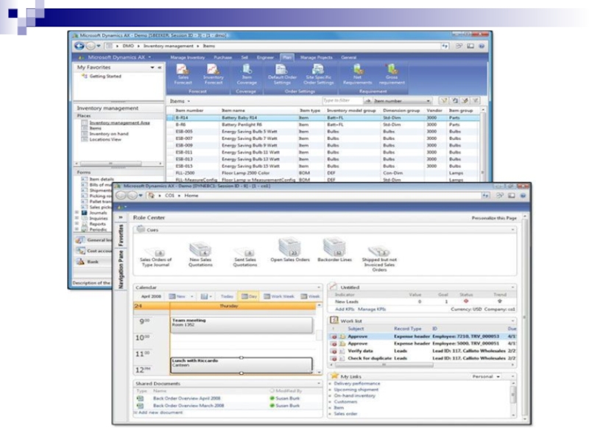Expand the Journals tree node

click(77, 213)
